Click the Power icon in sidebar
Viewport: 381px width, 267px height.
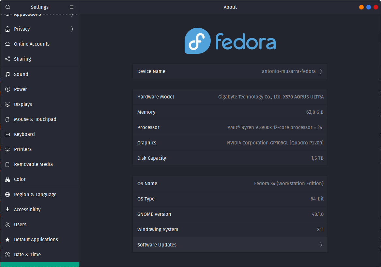click(8, 89)
